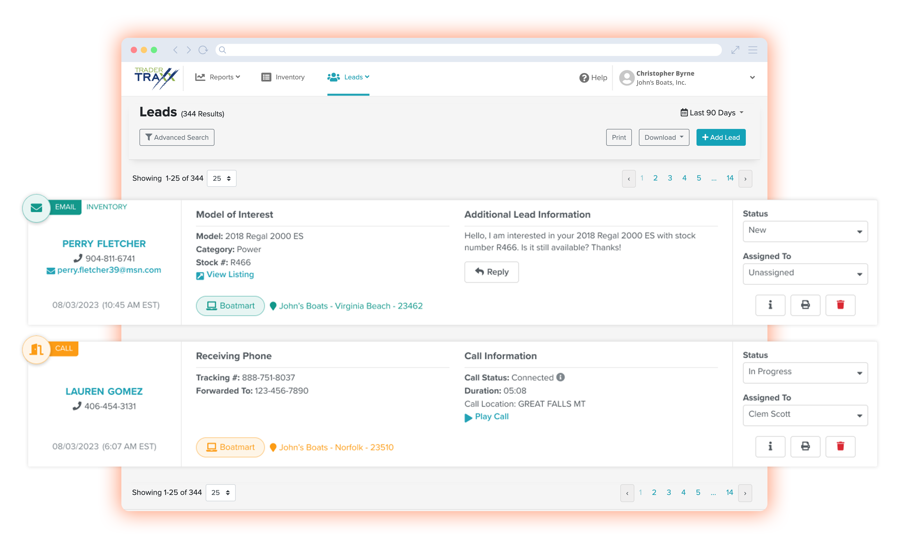Click the Add Lead button
This screenshot has width=899, height=553.
tap(721, 137)
